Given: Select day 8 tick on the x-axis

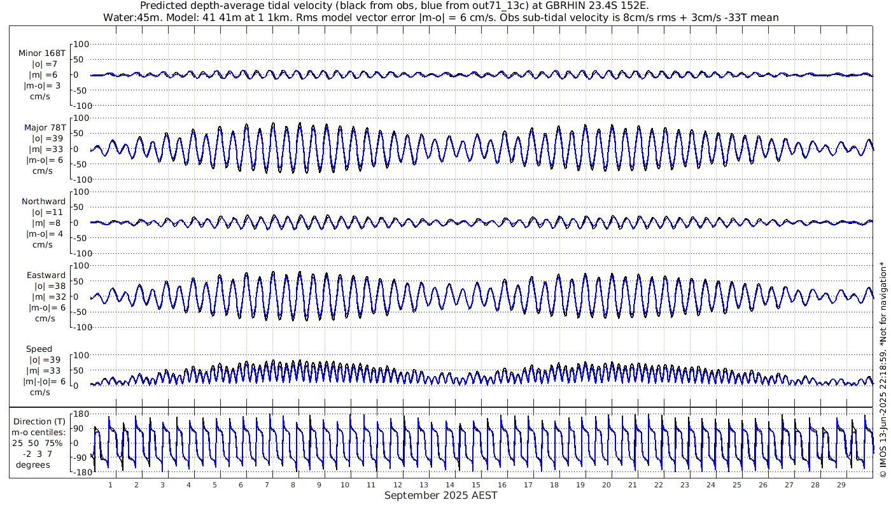Looking at the screenshot, I should click(293, 485).
